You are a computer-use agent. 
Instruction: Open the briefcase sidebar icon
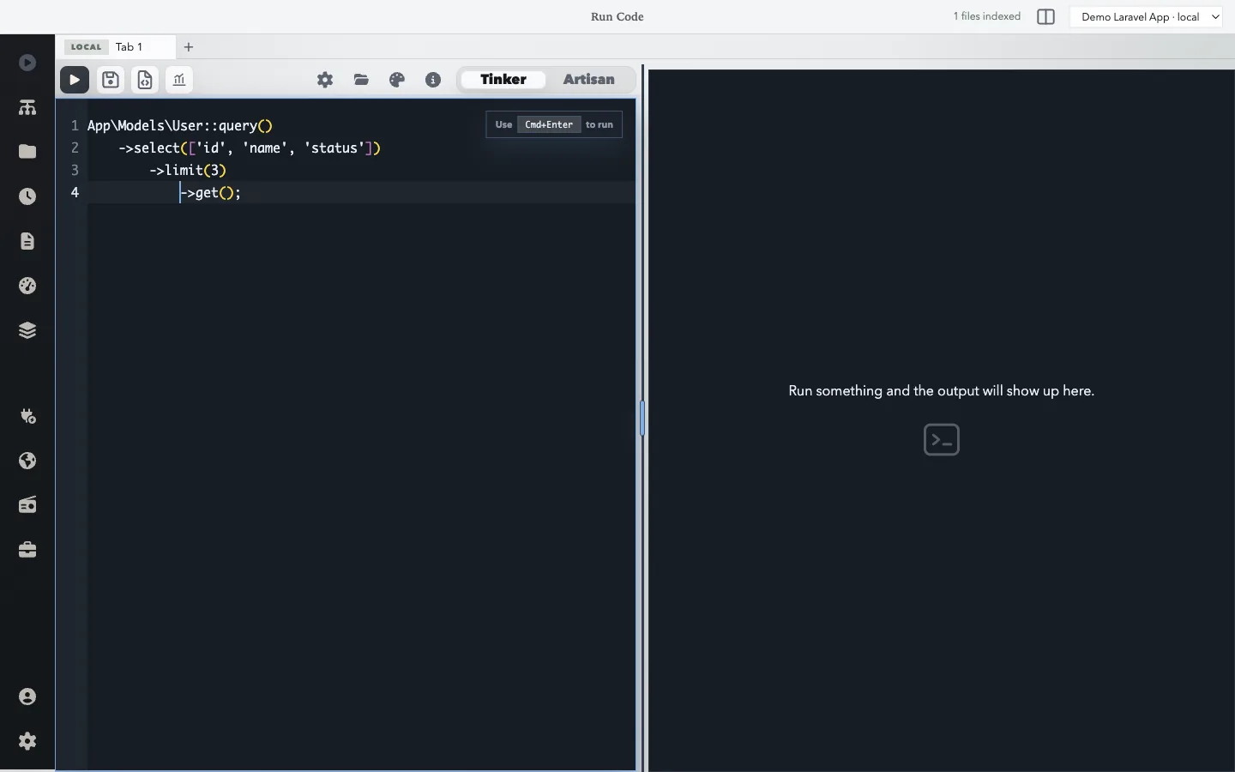point(27,550)
